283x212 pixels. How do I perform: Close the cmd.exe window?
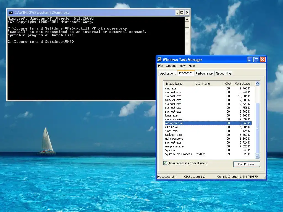(x=187, y=13)
